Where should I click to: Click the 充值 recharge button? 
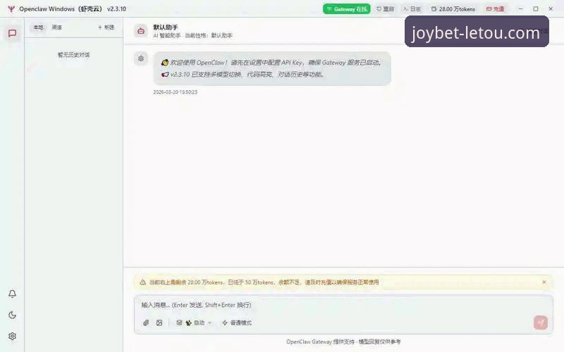click(x=496, y=9)
